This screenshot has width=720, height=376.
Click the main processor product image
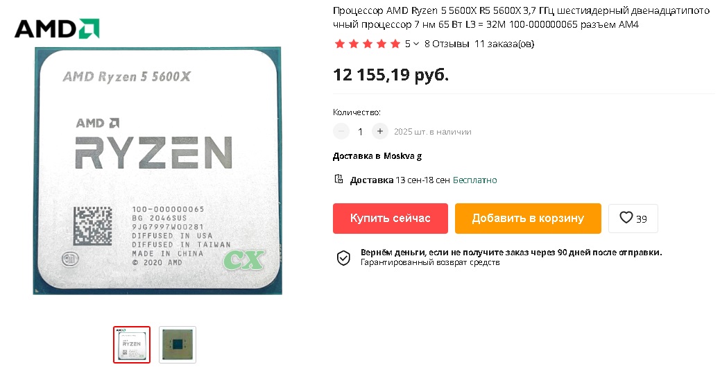(x=157, y=171)
